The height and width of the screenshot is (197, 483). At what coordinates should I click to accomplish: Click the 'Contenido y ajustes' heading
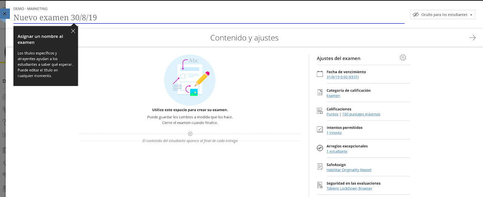pos(245,38)
